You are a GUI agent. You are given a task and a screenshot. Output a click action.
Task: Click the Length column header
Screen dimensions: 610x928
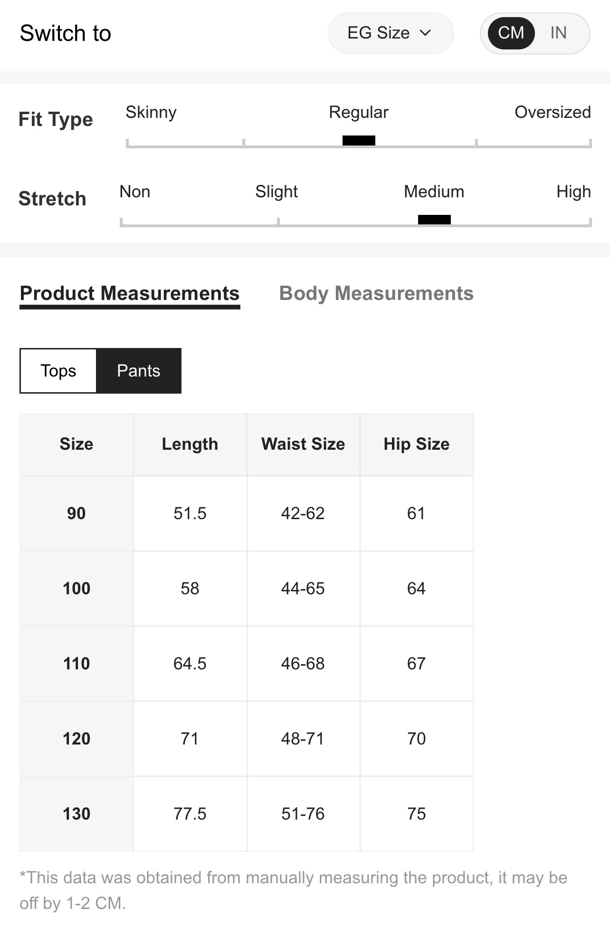coord(190,445)
